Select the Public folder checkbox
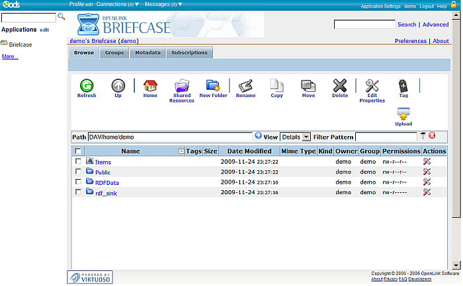 [79, 172]
